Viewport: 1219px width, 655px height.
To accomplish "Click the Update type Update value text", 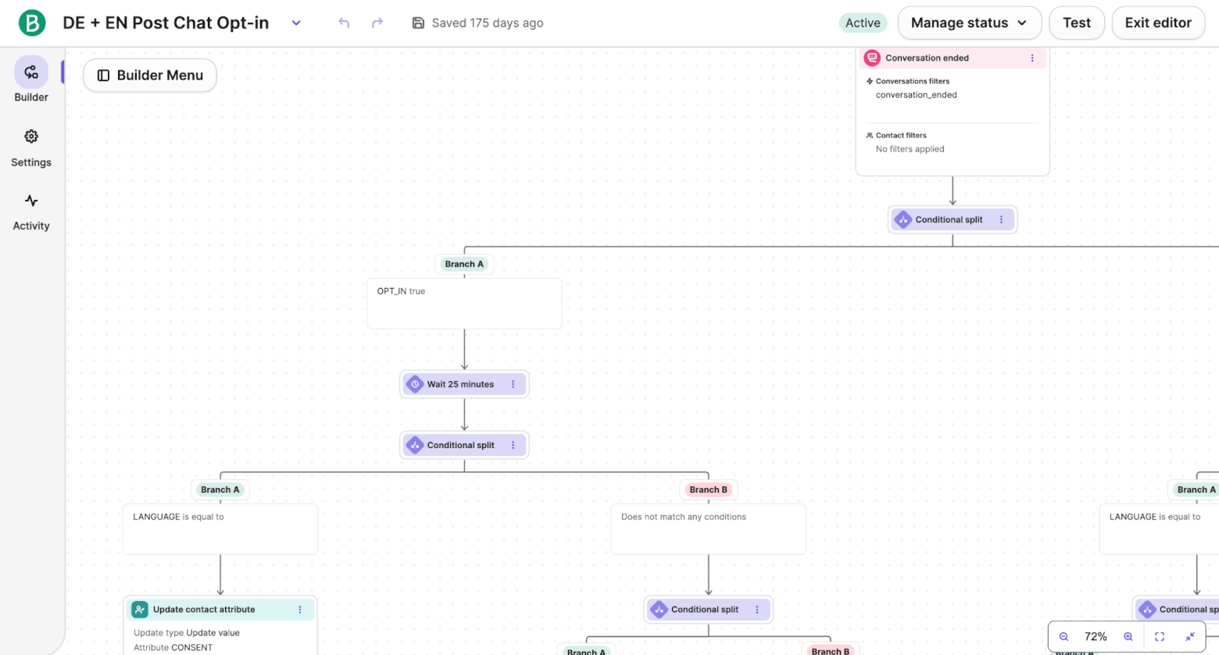I will [x=187, y=633].
